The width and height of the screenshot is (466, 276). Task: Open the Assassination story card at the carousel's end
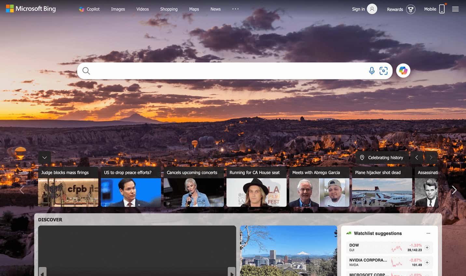[426, 187]
